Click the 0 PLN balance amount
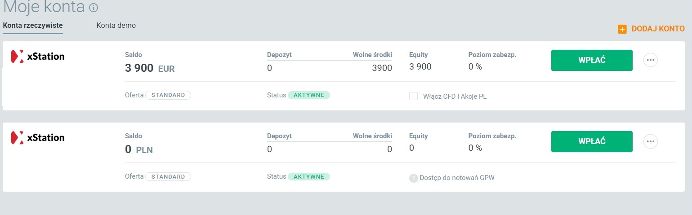This screenshot has width=692, height=215. click(x=139, y=150)
